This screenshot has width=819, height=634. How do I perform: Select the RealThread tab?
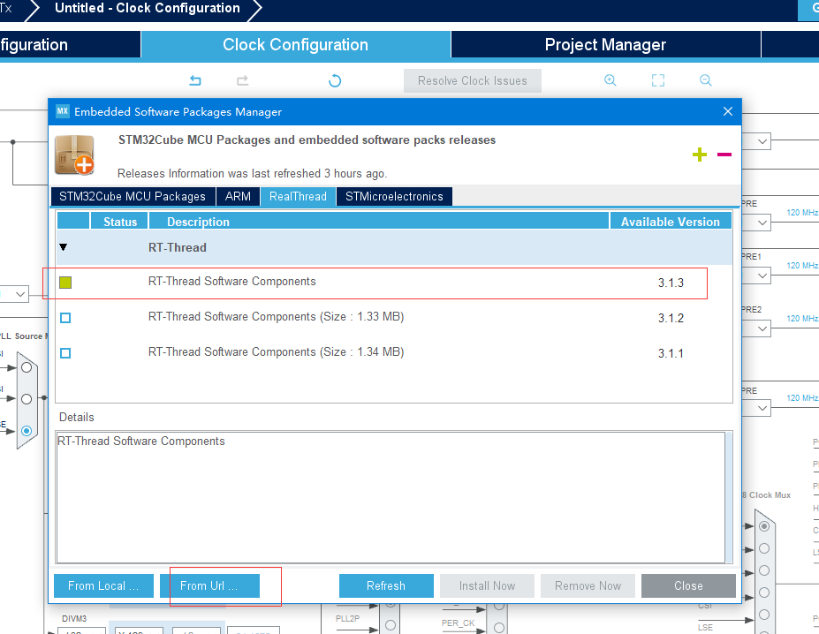tap(298, 196)
